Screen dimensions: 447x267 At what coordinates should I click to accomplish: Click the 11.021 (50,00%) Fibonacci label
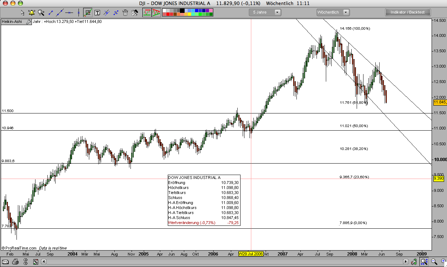[354, 126]
